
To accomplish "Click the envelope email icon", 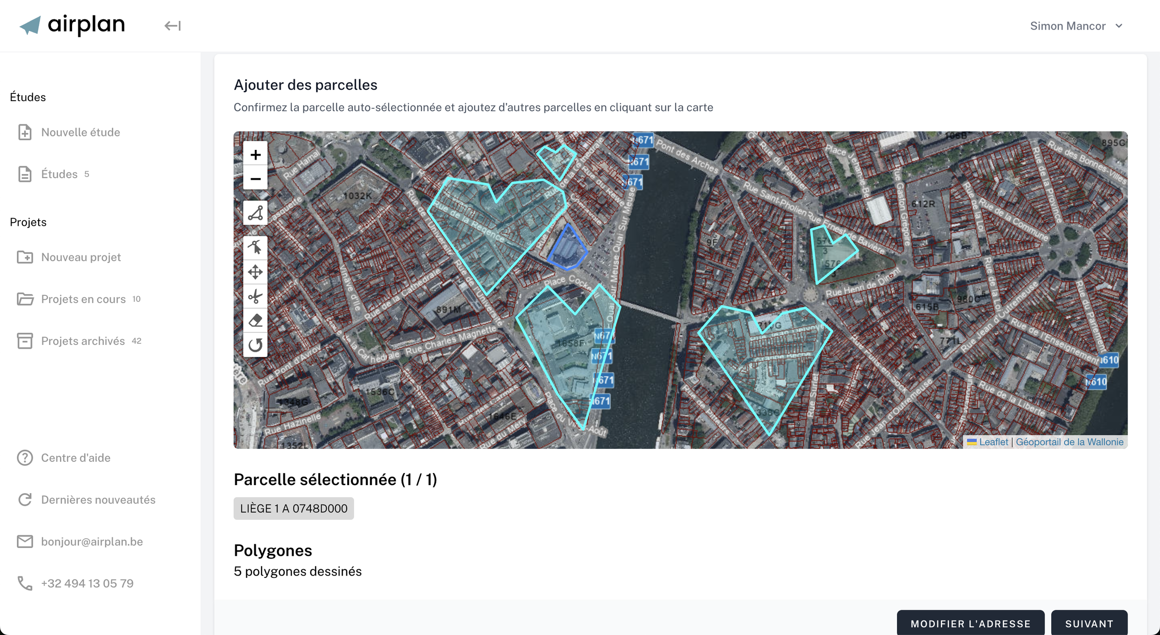I will [25, 542].
